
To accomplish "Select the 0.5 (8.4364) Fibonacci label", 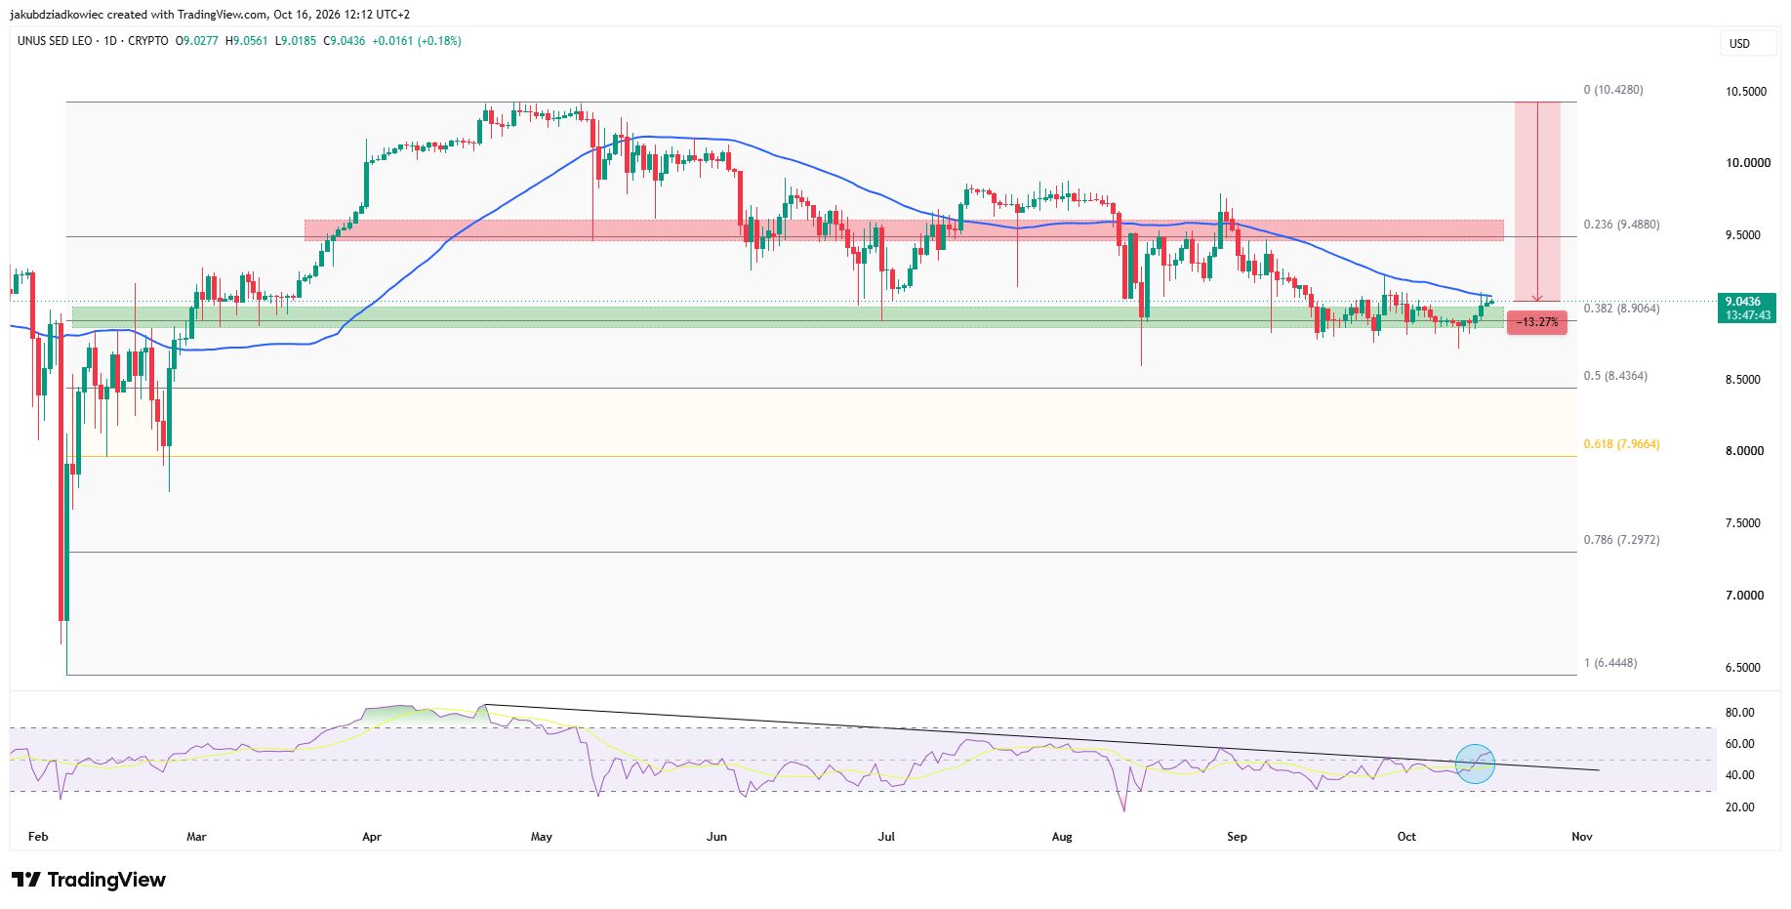I will tap(1615, 376).
